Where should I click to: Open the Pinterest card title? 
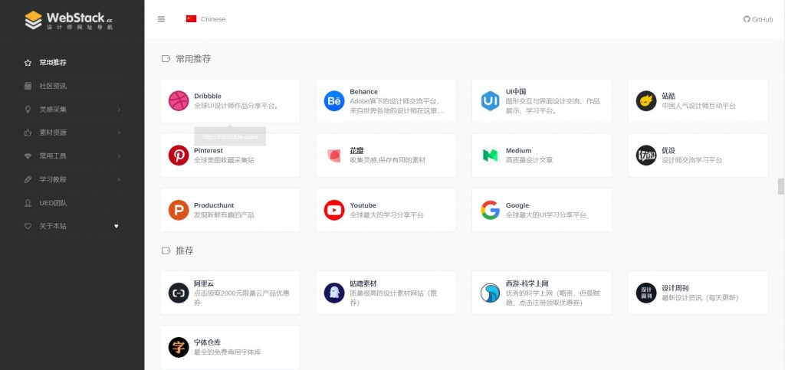point(209,150)
